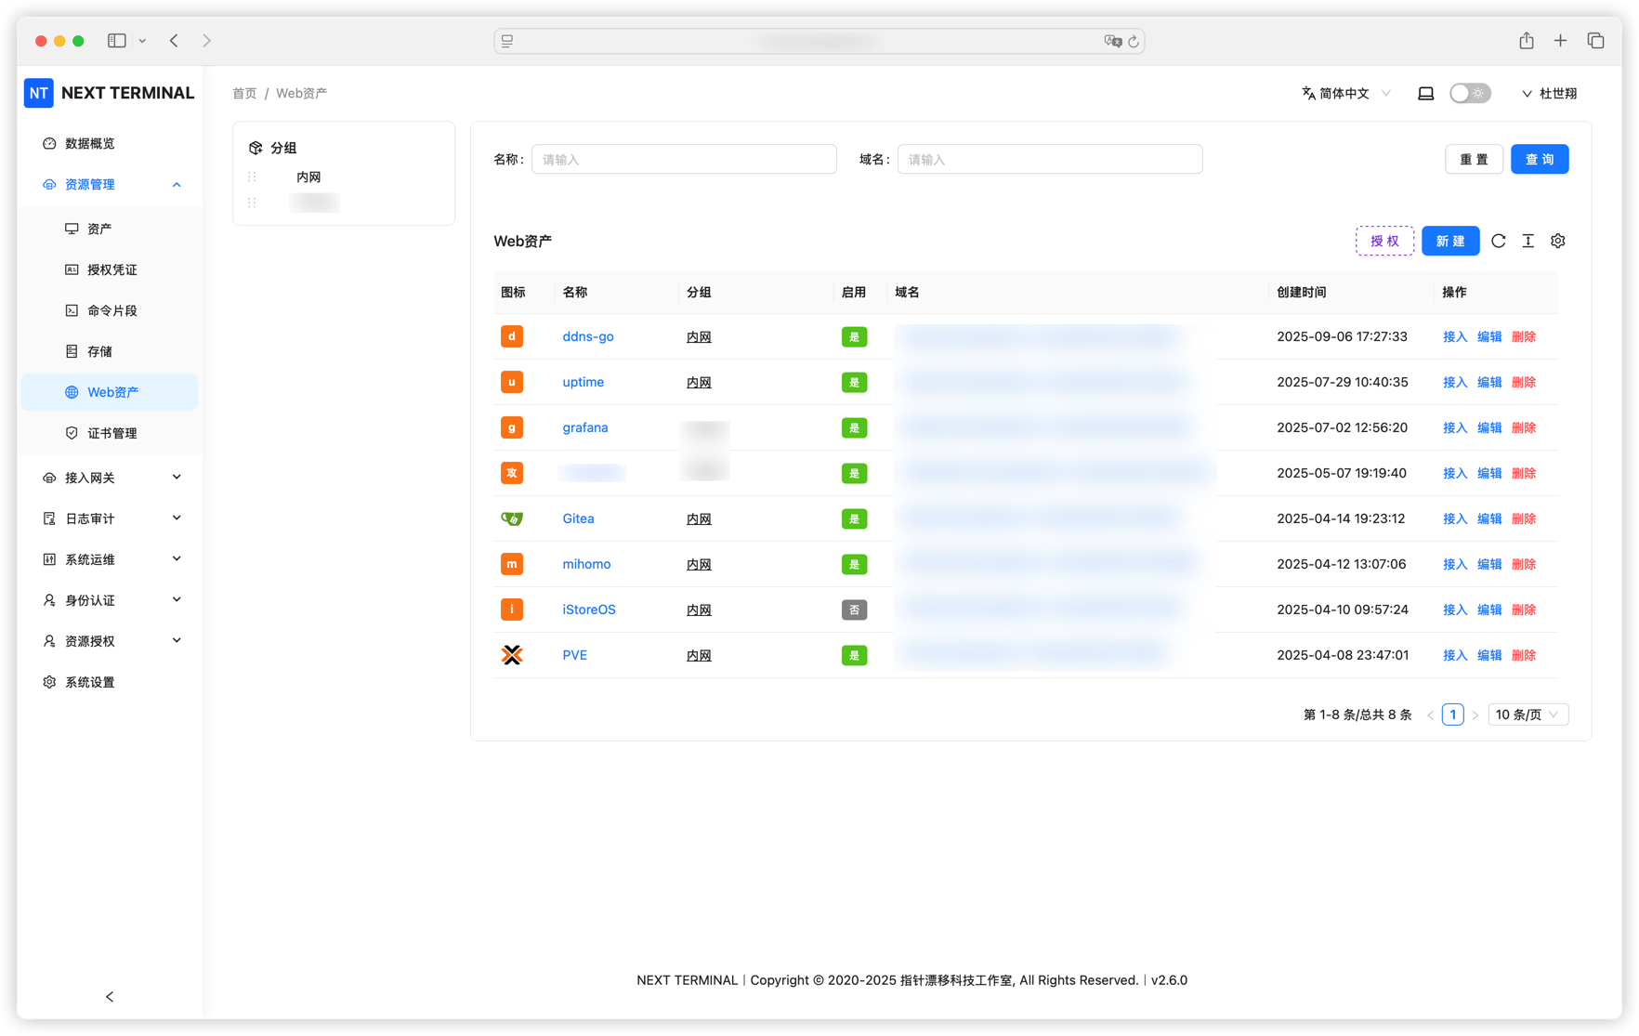
Task: Click the refresh icon above the table
Action: [x=1498, y=241]
